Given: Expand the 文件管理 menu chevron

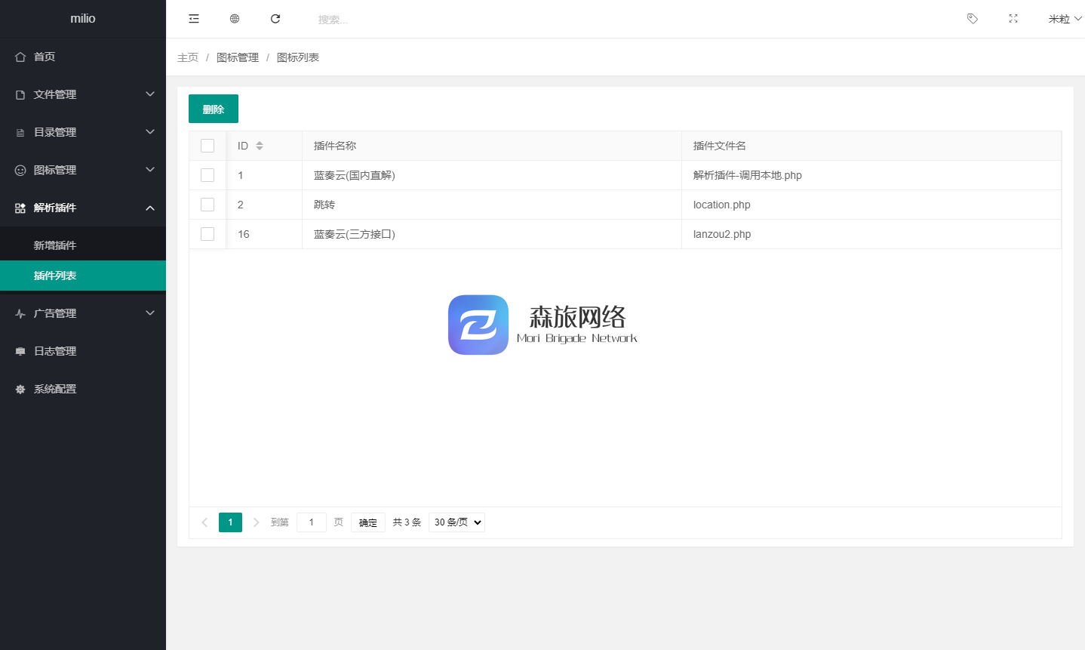Looking at the screenshot, I should [x=150, y=94].
